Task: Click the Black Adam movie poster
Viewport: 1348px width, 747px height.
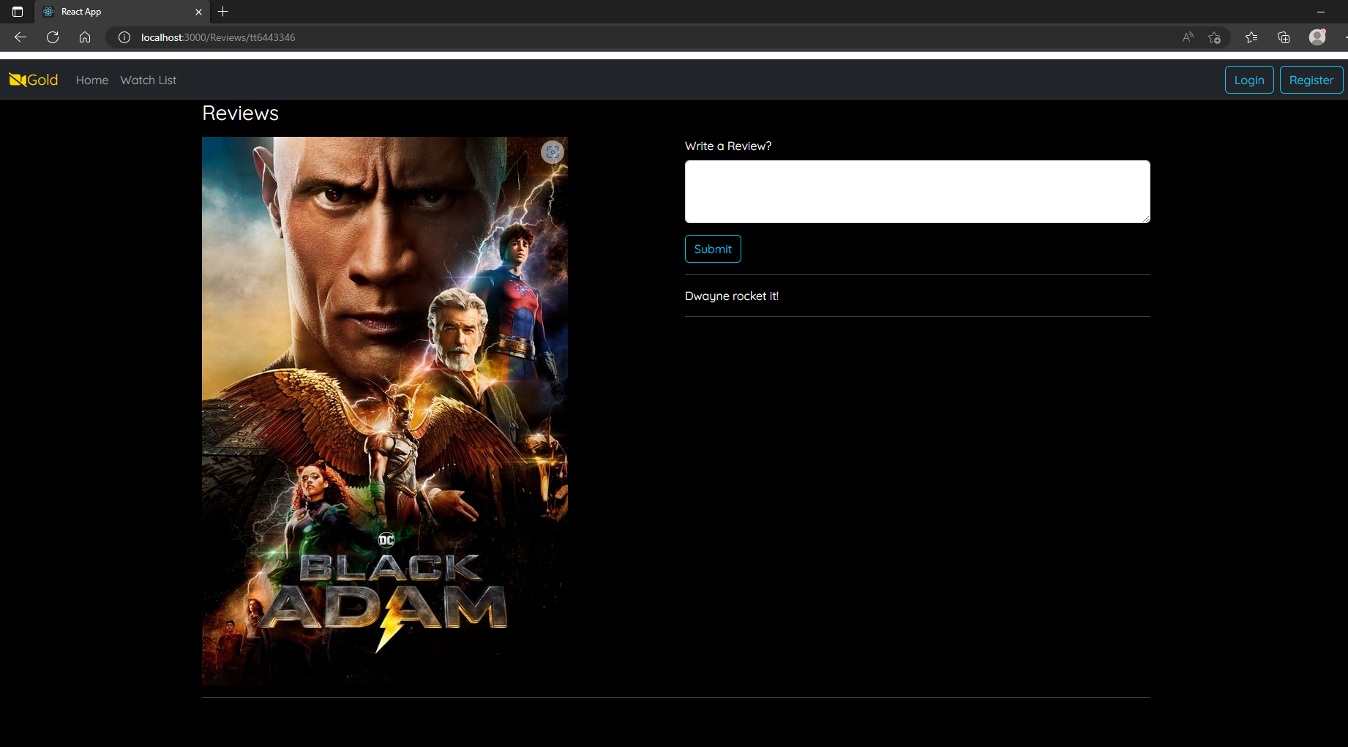Action: tap(384, 411)
